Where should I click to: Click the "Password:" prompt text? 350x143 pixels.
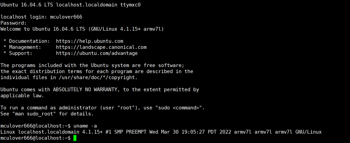13,23
